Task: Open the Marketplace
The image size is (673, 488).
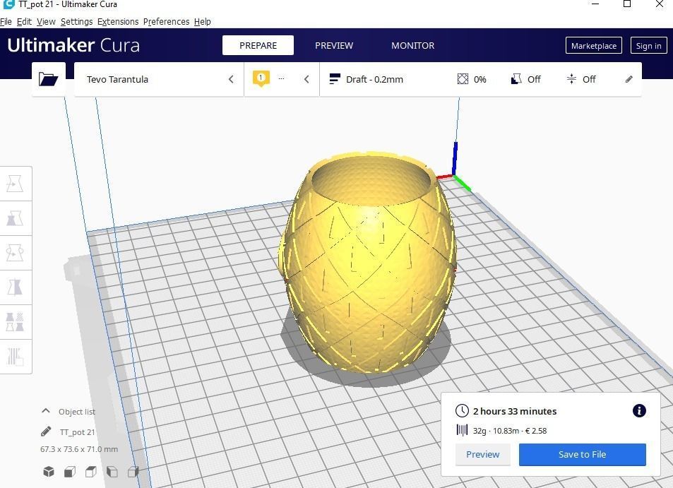Action: point(594,45)
